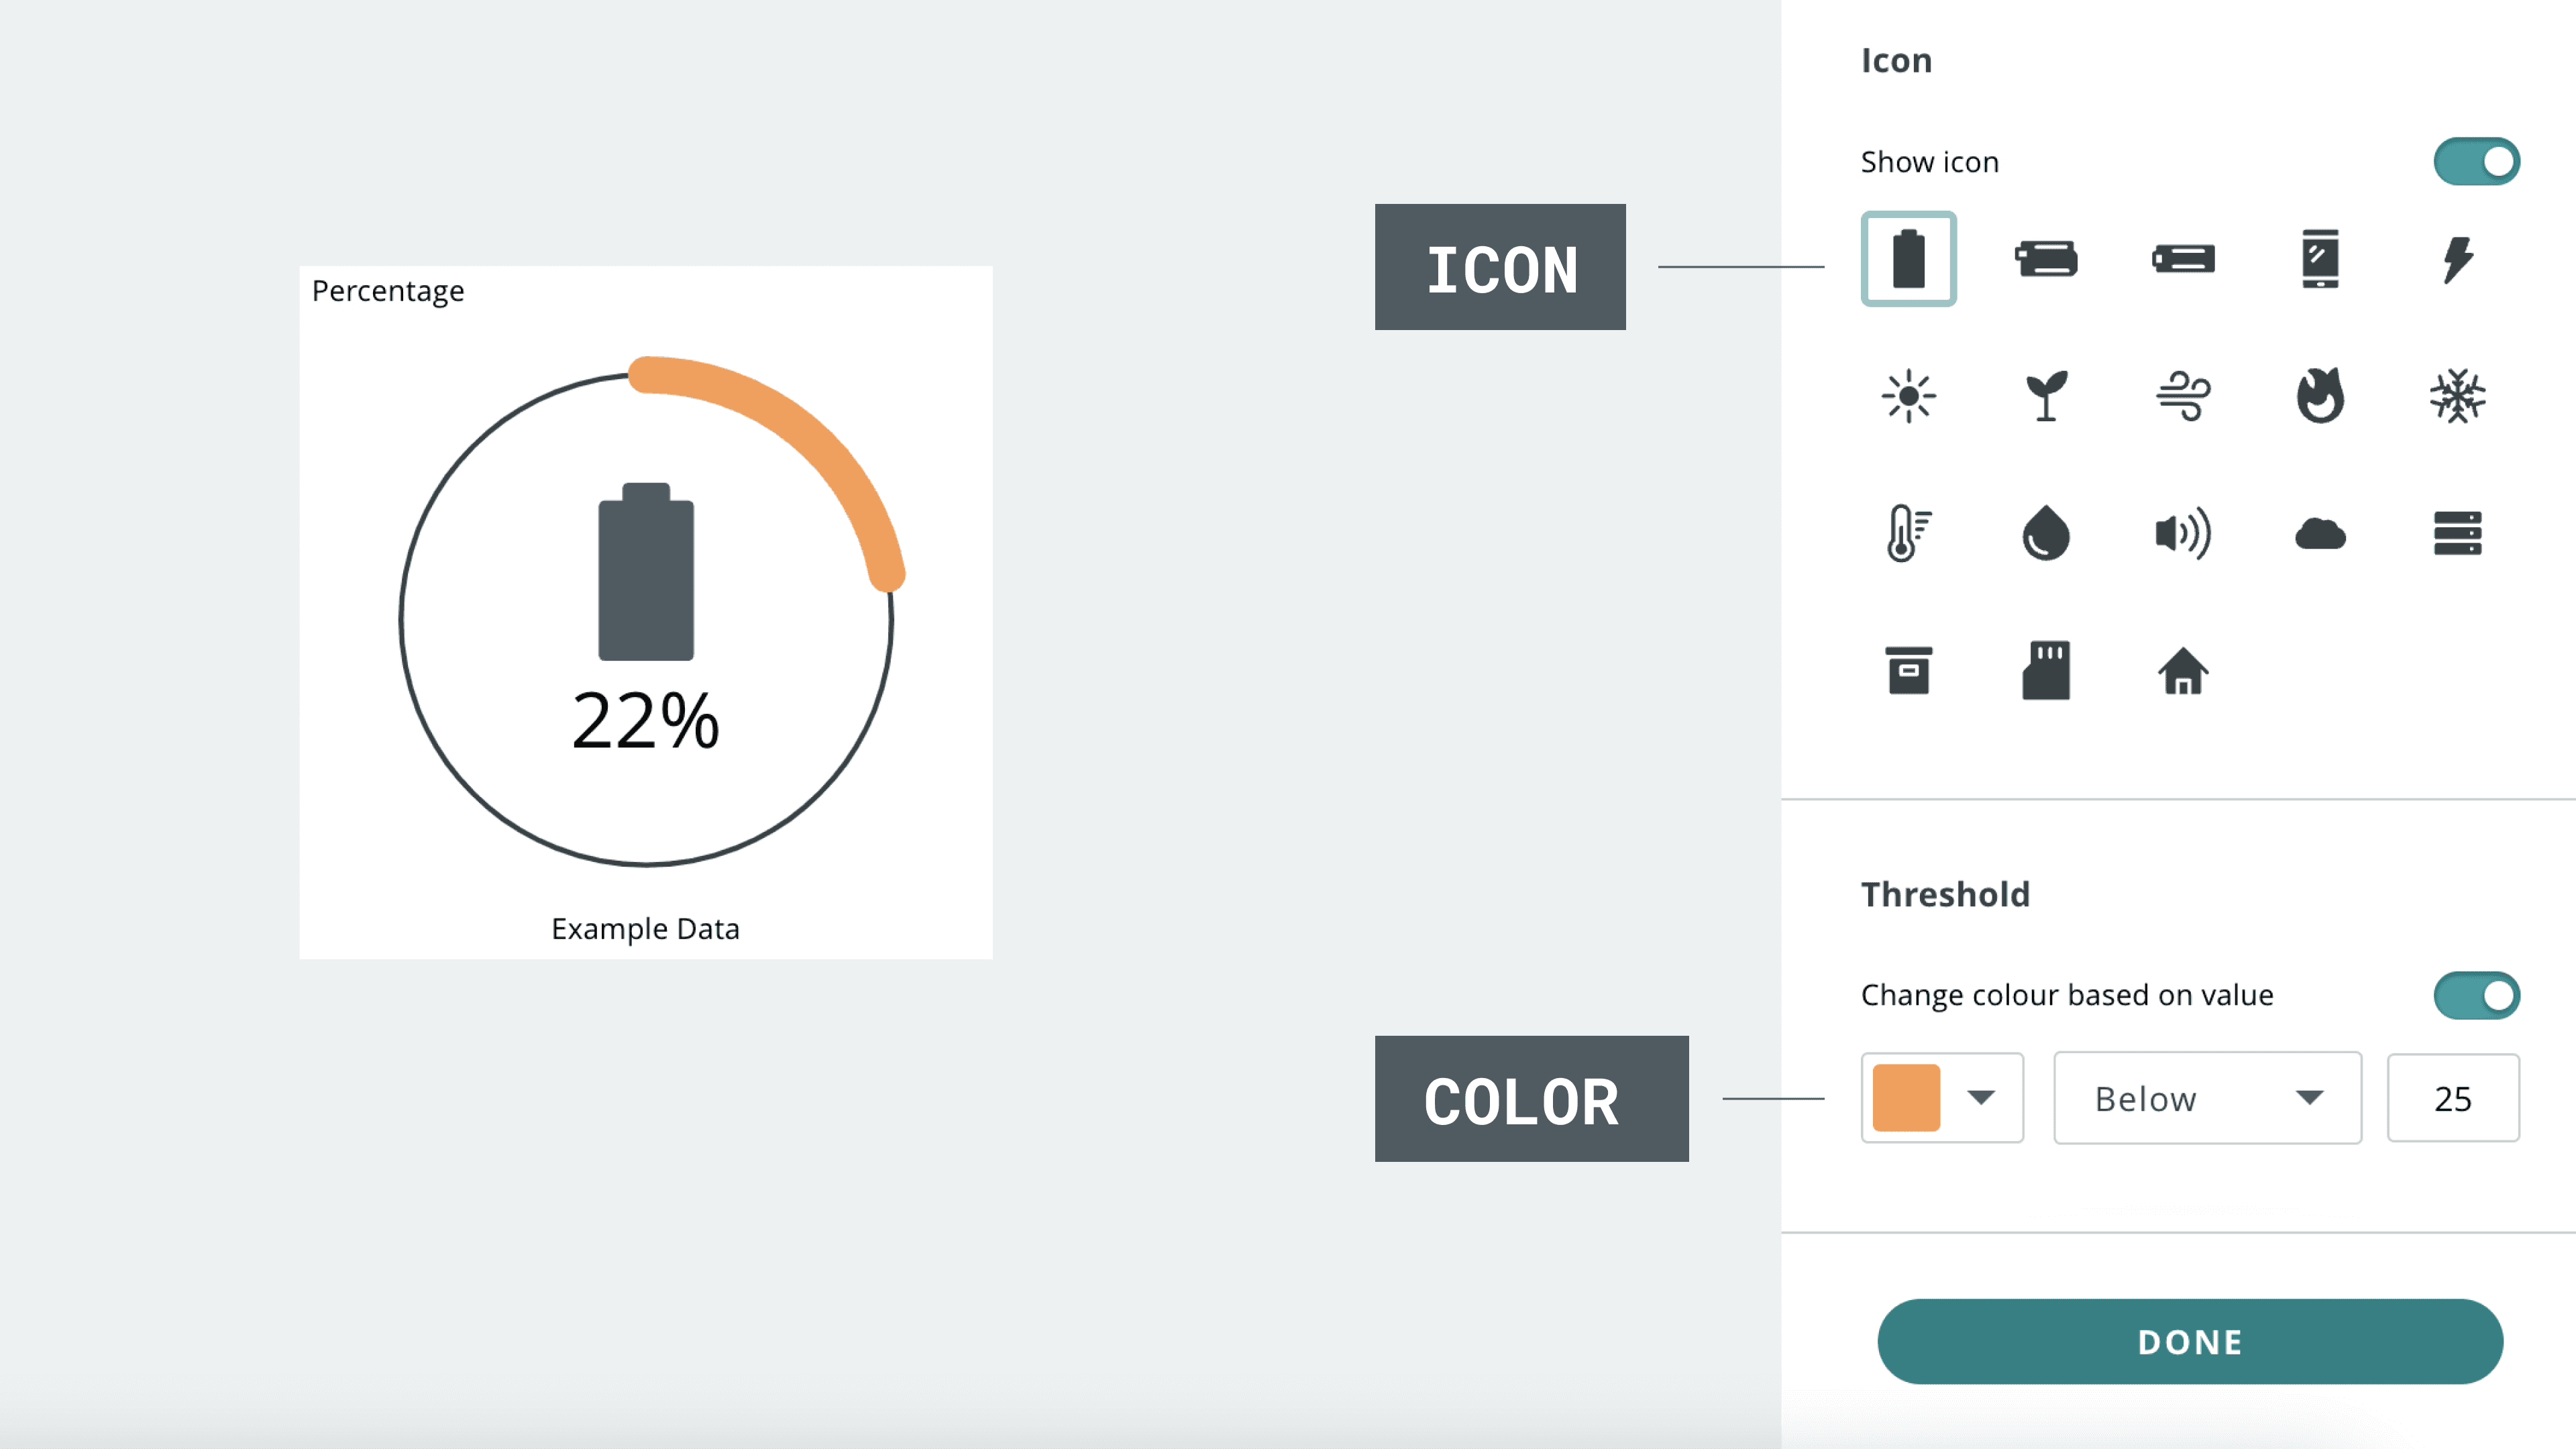Open the threshold colour dropdown arrow
2576x1449 pixels.
[1981, 1098]
